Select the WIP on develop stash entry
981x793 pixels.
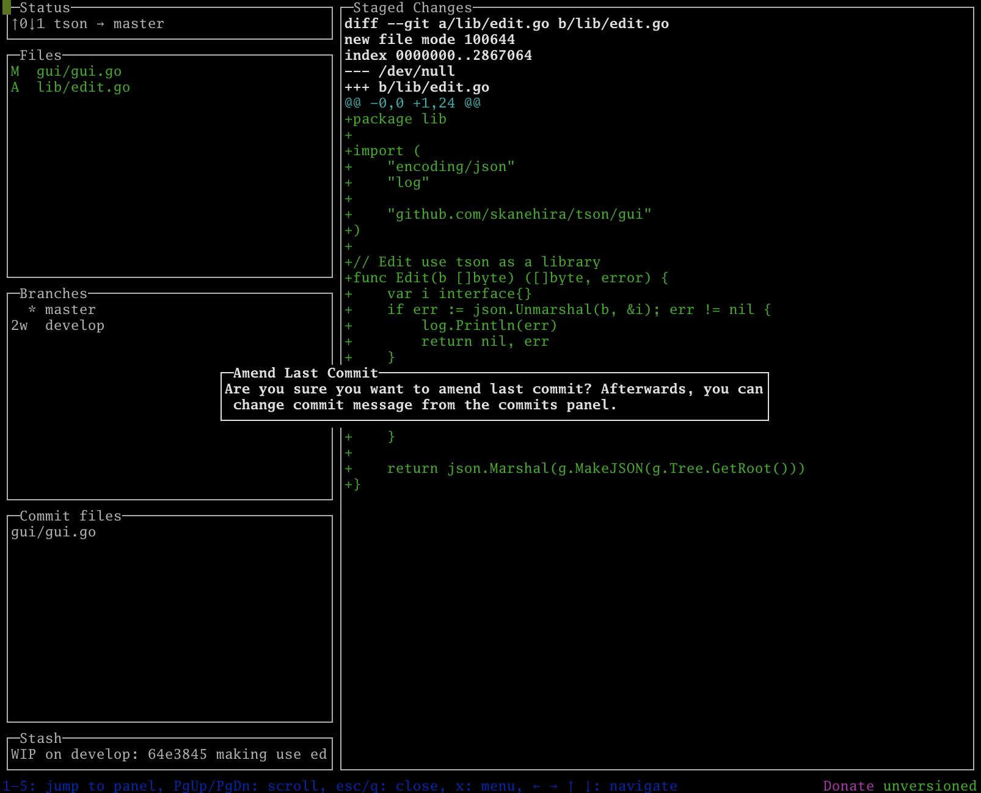[x=169, y=755]
